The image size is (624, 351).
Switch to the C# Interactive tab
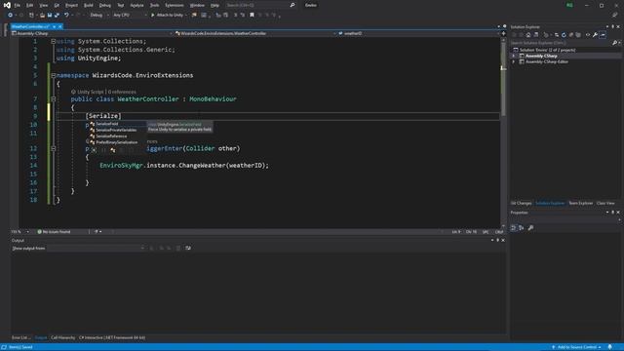(112, 338)
